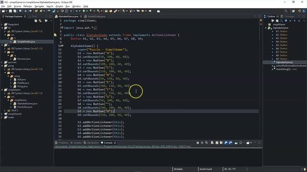Screen dimensions: 307x172
Task: Select Paddle.java in Package Explorer
Action: [23, 83]
